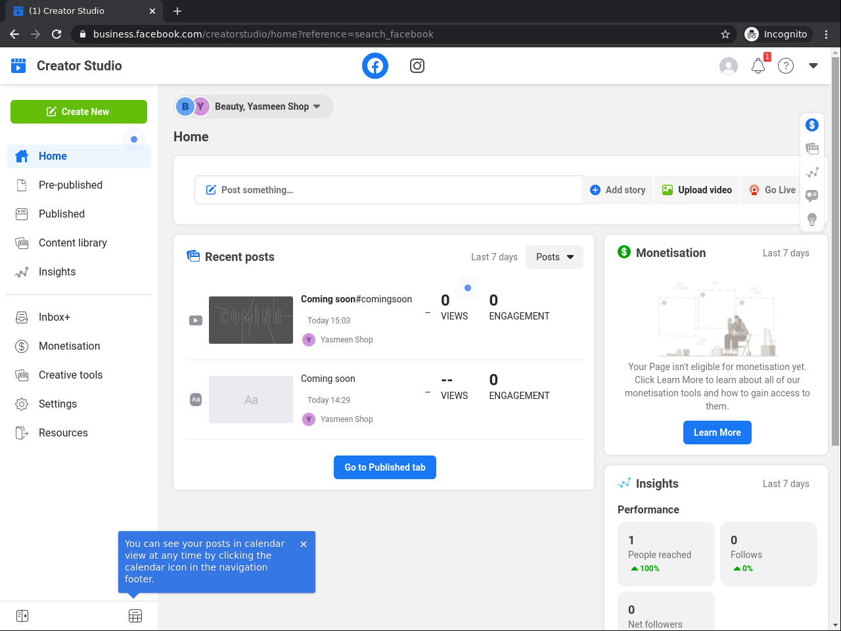Click the pulsing dot near the Views count
Screen dimensions: 841x631
(468, 288)
